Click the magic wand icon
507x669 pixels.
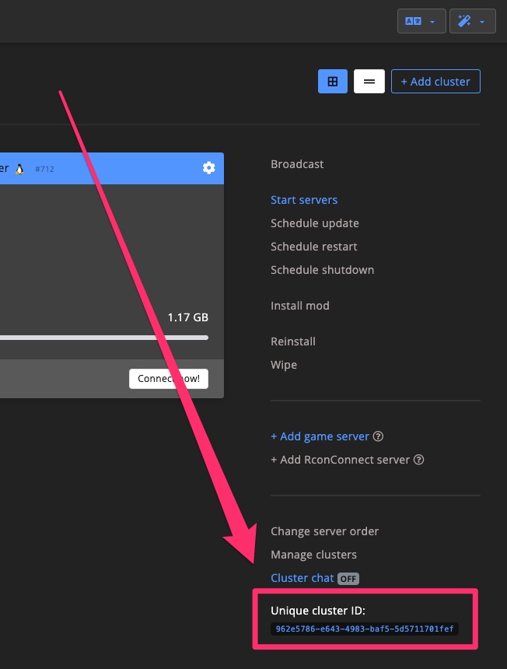point(464,21)
